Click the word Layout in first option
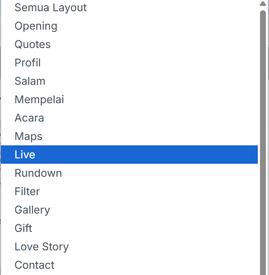The height and width of the screenshot is (275, 269). [70, 8]
